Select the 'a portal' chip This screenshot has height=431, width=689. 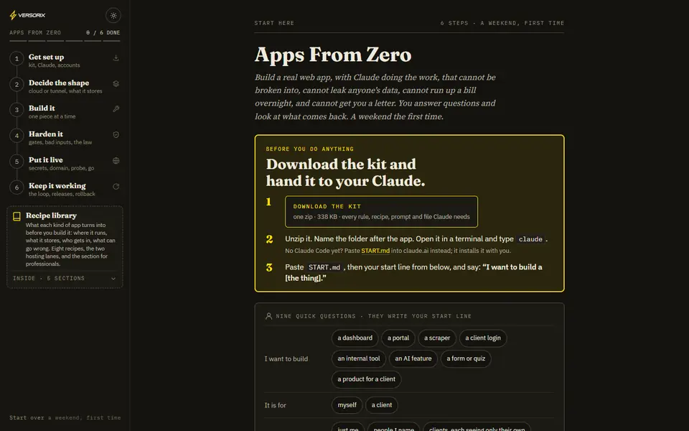coord(398,338)
